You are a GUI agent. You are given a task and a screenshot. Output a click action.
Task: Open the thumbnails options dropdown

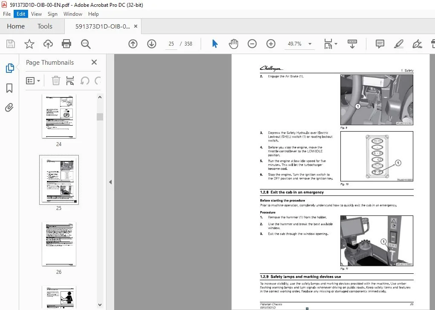[33, 80]
